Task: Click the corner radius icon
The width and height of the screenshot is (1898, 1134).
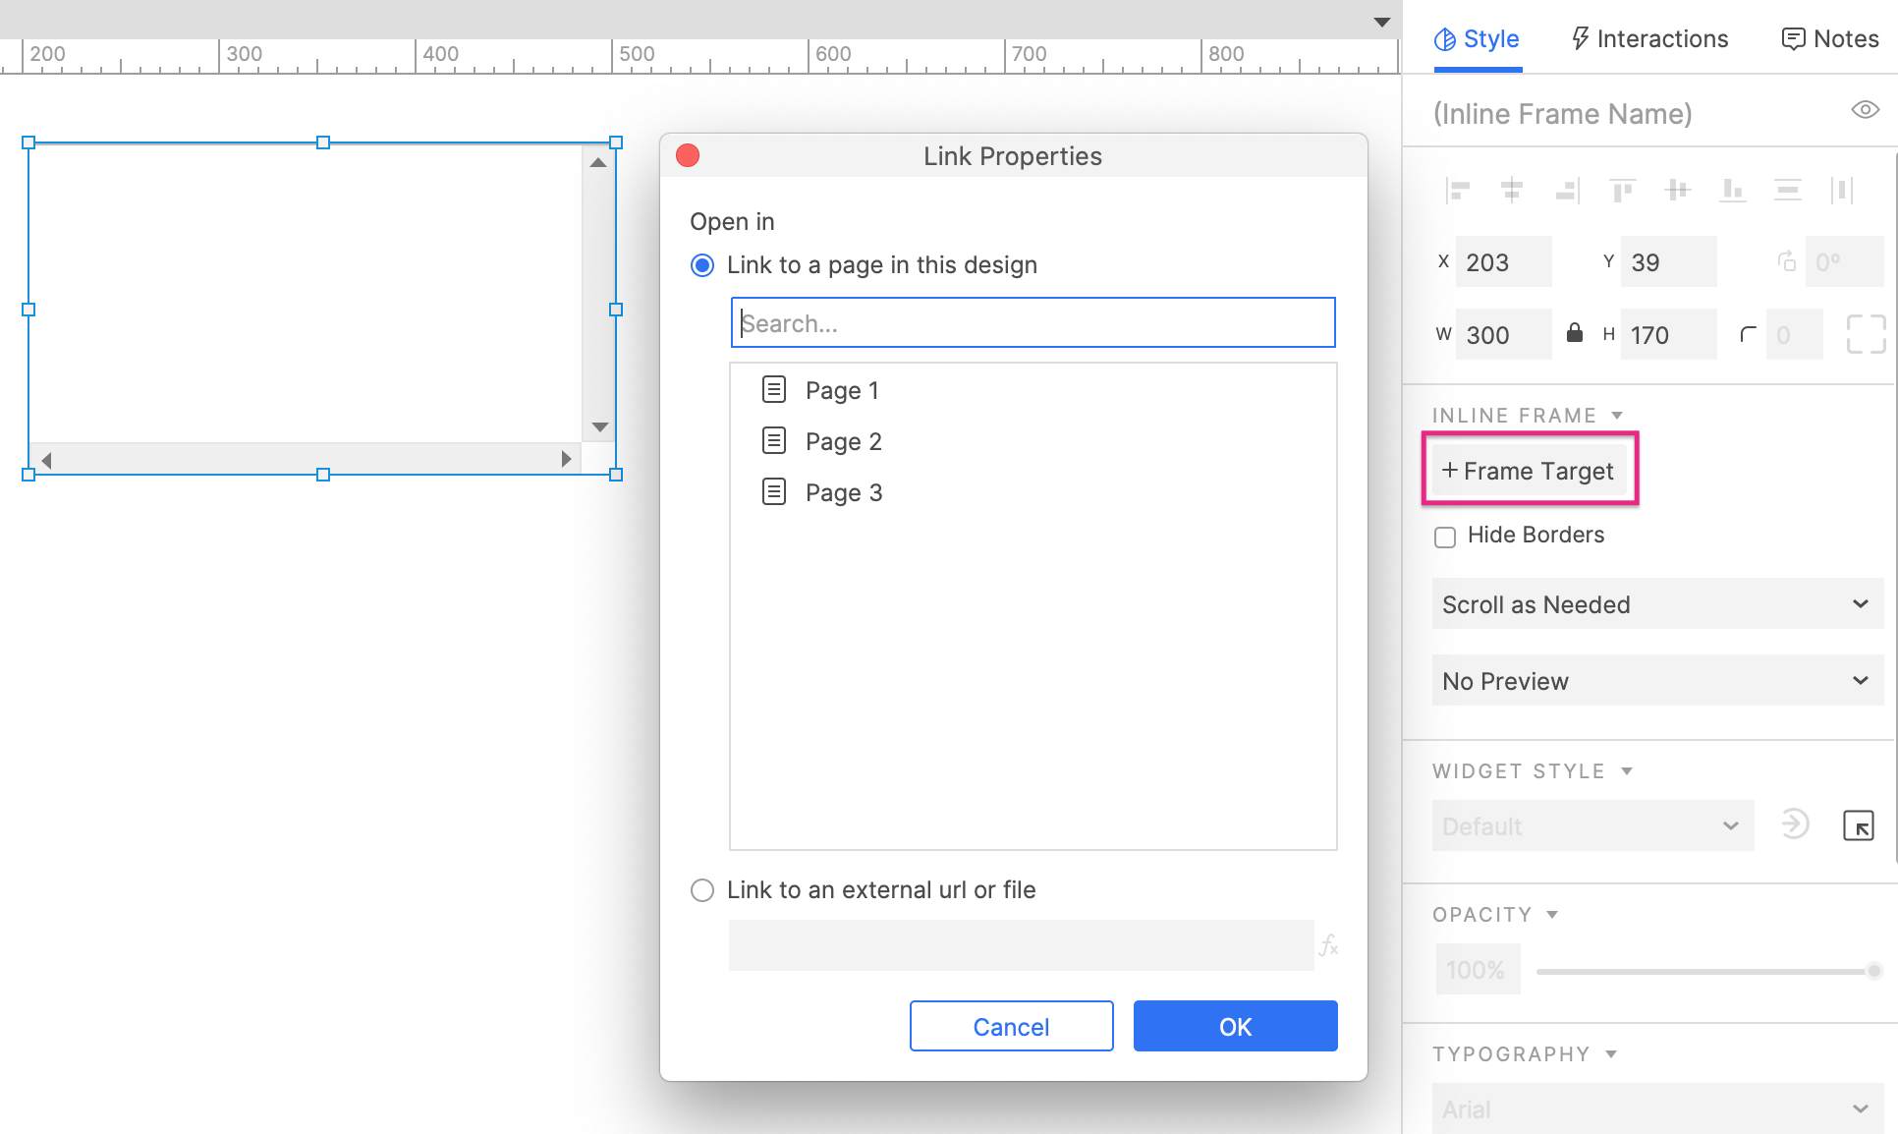Action: coord(1748,334)
